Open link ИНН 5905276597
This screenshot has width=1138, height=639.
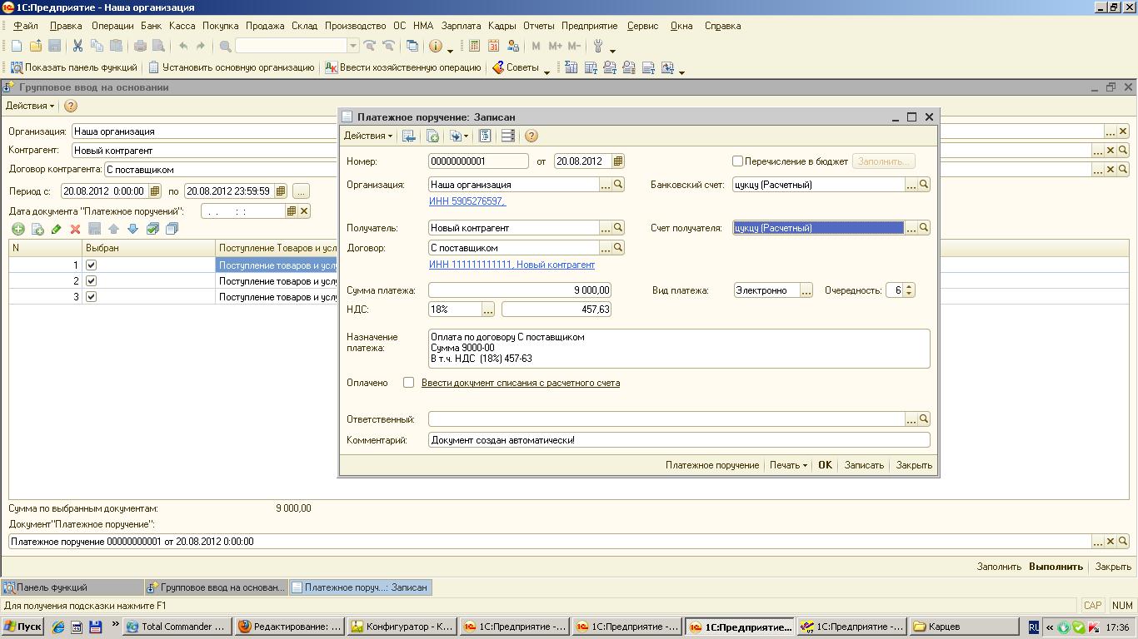(x=467, y=201)
